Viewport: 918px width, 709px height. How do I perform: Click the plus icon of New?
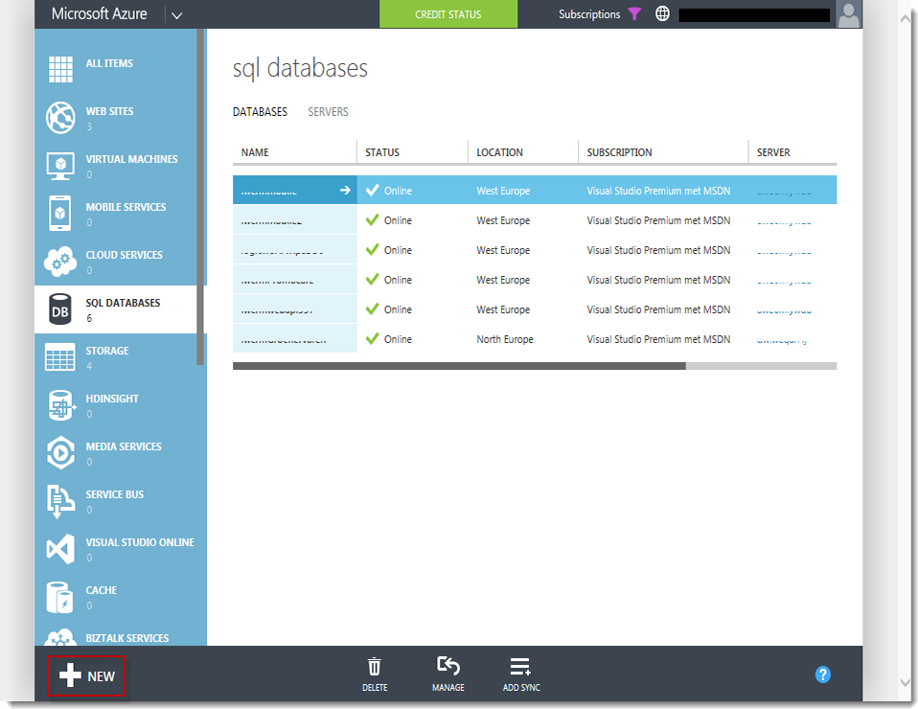(x=70, y=675)
